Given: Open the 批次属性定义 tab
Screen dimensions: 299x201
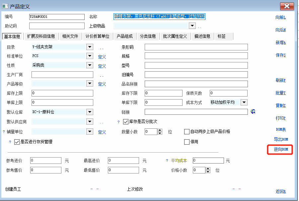Looking at the screenshot, I should click(x=175, y=36).
